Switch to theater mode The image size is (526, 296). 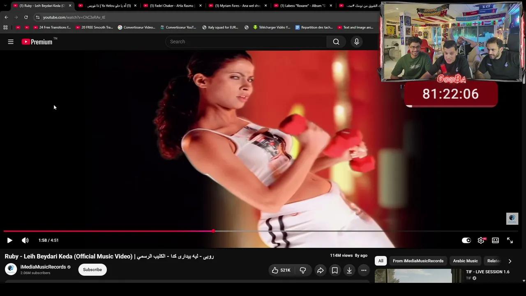click(495, 240)
